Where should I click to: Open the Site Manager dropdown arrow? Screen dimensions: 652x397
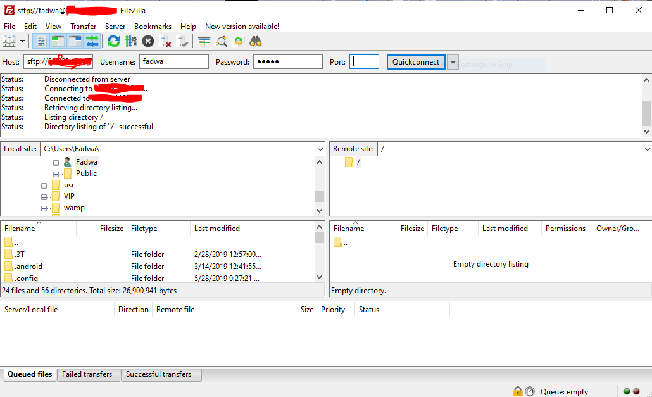point(22,41)
